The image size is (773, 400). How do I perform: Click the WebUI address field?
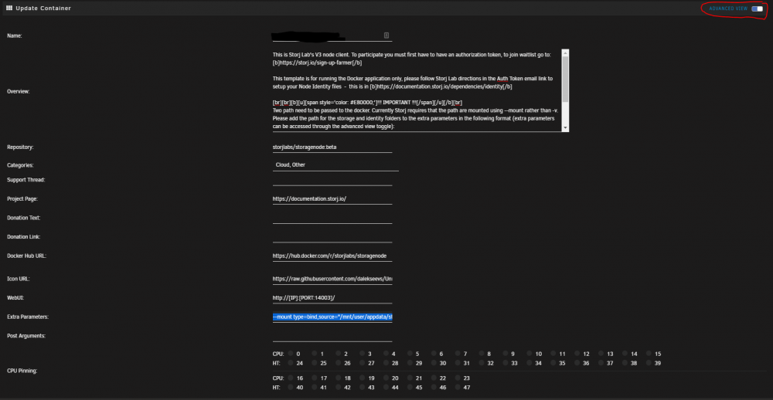click(332, 297)
